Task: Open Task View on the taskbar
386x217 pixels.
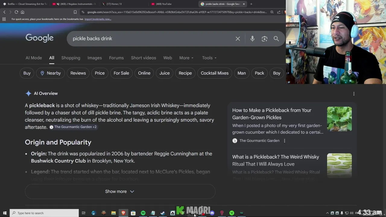Action: 84,213
